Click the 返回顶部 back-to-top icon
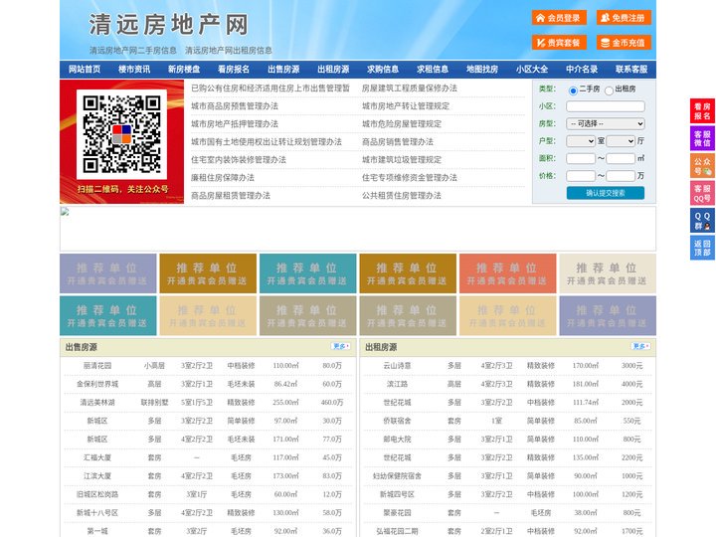The width and height of the screenshot is (716, 537). [702, 248]
